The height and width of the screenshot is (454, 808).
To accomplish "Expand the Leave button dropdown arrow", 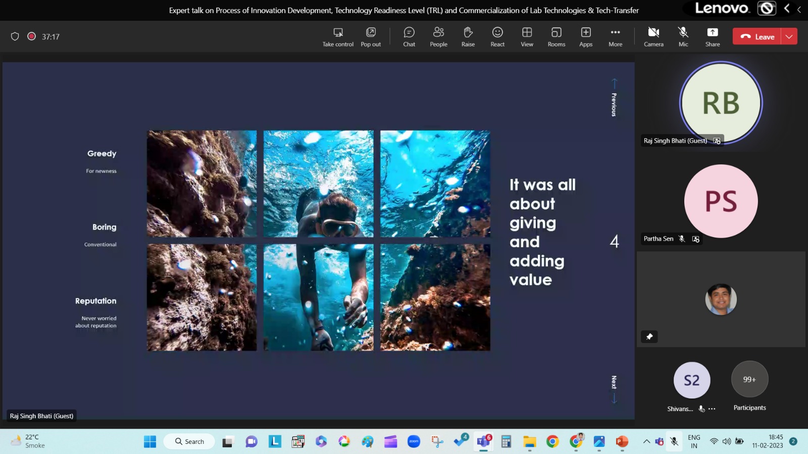I will click(789, 36).
